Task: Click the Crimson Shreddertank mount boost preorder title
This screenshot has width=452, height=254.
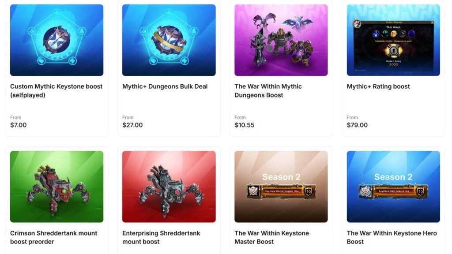Action: click(53, 237)
